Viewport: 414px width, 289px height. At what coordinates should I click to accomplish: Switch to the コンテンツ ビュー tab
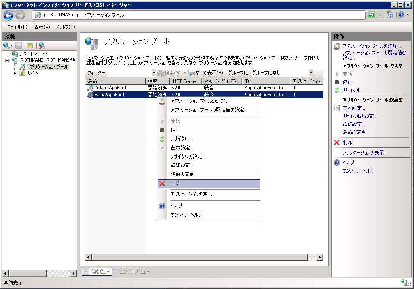pyautogui.click(x=132, y=272)
